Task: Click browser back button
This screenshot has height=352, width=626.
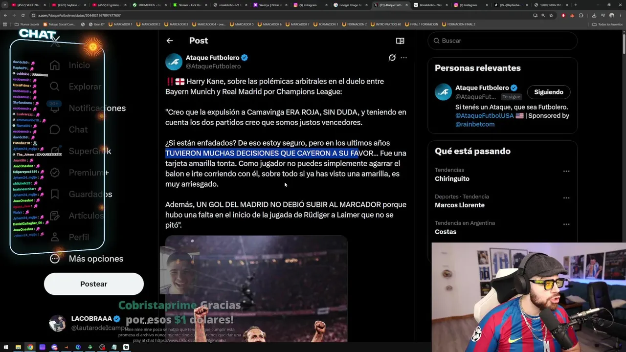Action: click(x=5, y=15)
